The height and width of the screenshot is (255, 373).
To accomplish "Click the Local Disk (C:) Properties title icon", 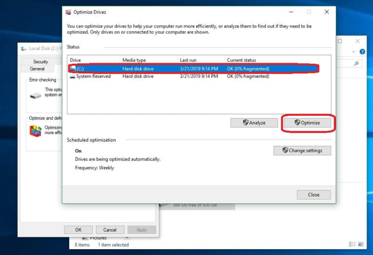I will point(23,48).
